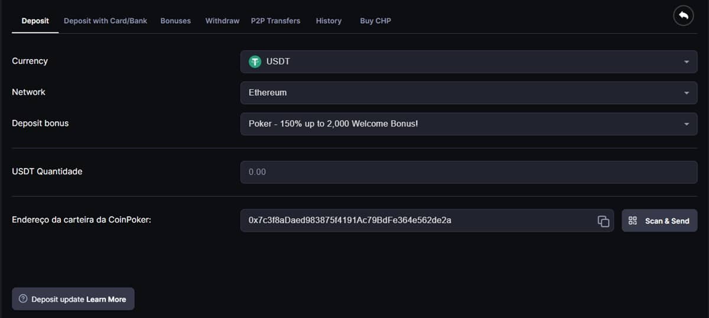
Task: Open the Deposit with Card/Bank tab
Action: click(x=106, y=21)
